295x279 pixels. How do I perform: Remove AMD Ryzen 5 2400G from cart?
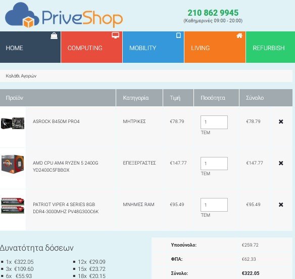point(281,163)
